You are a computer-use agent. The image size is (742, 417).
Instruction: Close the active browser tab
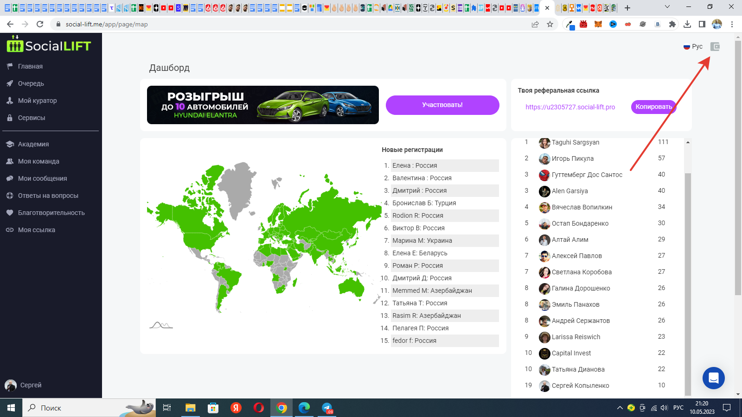[x=547, y=7]
